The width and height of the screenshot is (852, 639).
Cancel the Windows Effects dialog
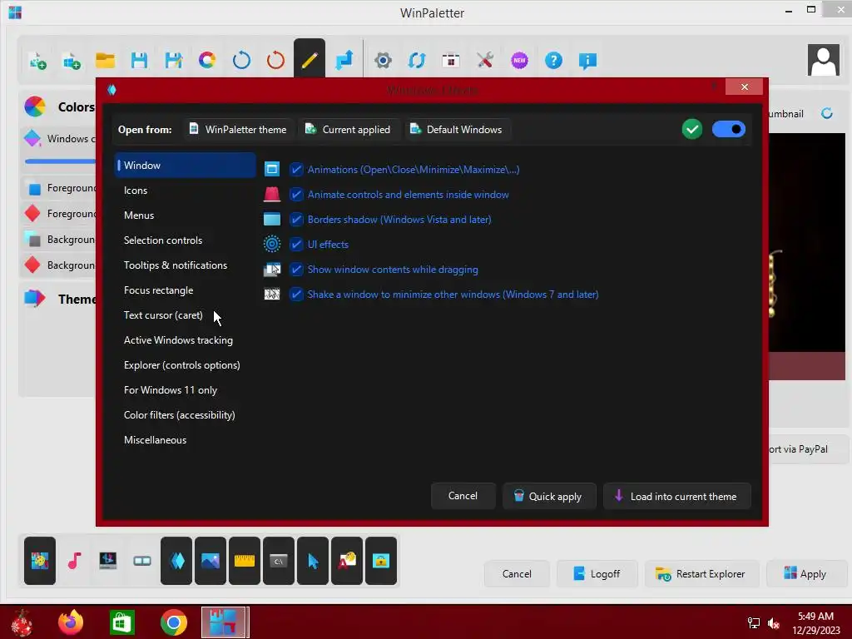(x=463, y=496)
